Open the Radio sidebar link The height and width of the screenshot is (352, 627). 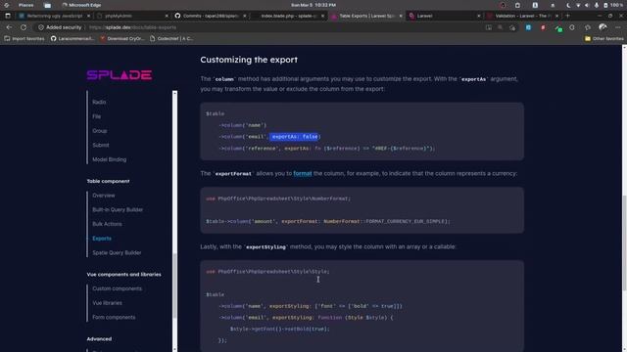[x=99, y=102]
